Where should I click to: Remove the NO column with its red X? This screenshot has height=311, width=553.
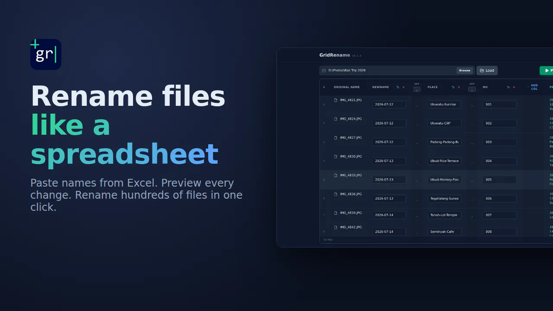(514, 87)
